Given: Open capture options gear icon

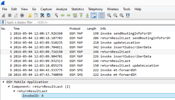Looking at the screenshot, I should 22,15.
